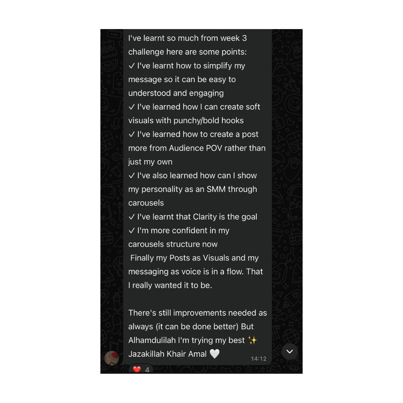Click the sparkles emoji after 'my best'
The image size is (403, 403).
click(x=253, y=340)
